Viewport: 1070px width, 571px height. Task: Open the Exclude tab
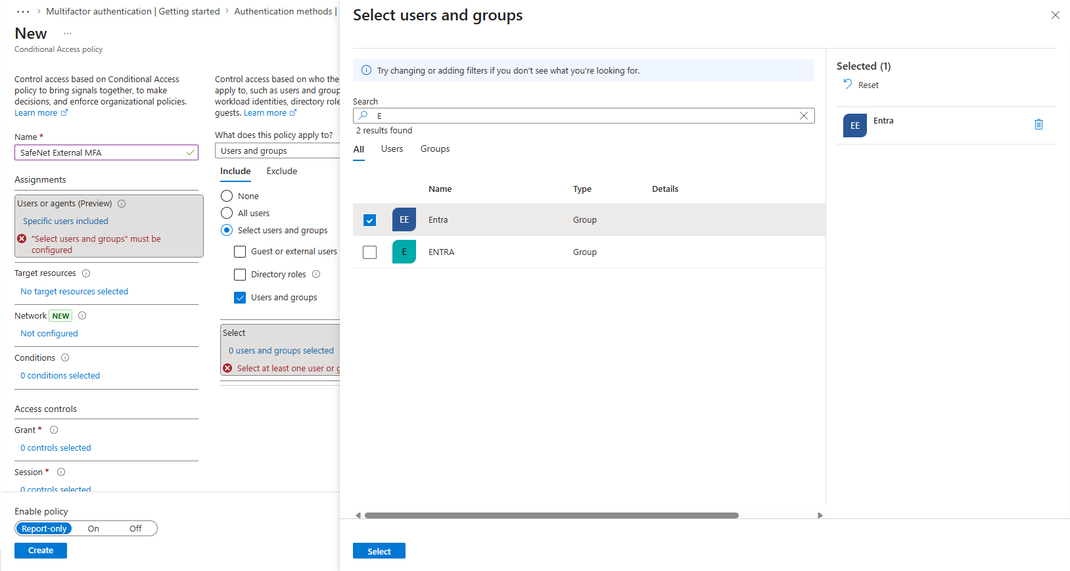pyautogui.click(x=282, y=171)
